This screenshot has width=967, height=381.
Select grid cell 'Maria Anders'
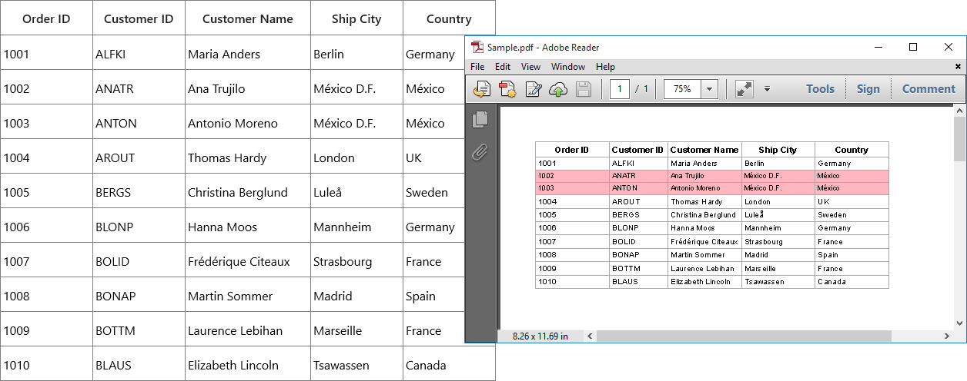248,54
